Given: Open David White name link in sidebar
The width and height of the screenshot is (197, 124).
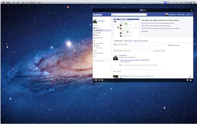Looking at the screenshot, I should coord(101,21).
